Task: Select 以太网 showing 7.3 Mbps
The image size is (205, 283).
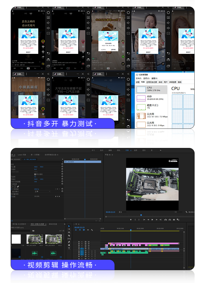Action: pyautogui.click(x=152, y=115)
